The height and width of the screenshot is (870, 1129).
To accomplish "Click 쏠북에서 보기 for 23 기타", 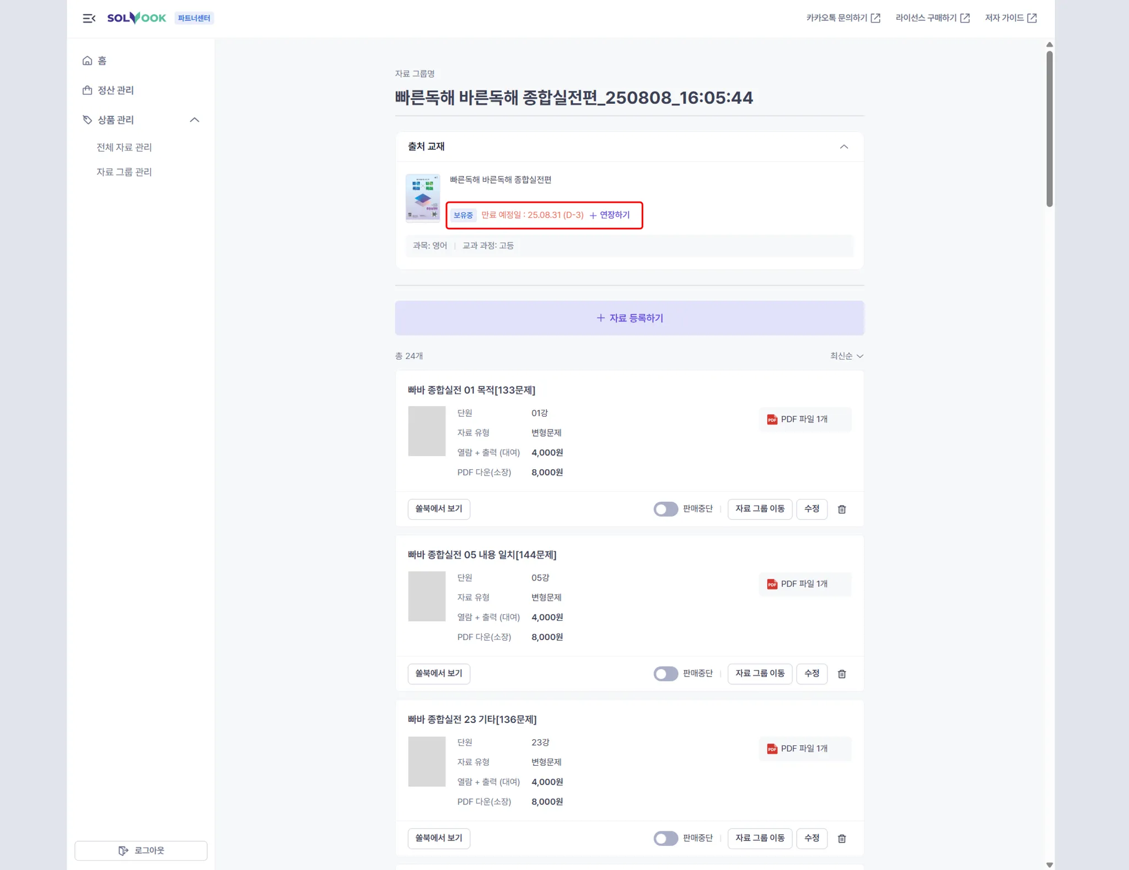I will [x=439, y=838].
